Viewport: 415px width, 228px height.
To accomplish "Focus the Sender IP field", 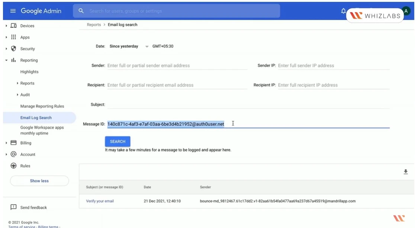I will pos(334,65).
